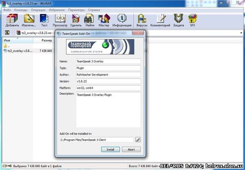This screenshot has height=170, width=245.
Task: Click the Abort button
Action: (131, 149)
